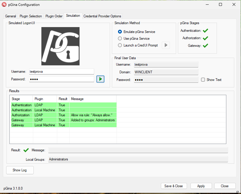241x194 pixels.
Task: Select Use pGina Service option
Action: (x=134, y=39)
